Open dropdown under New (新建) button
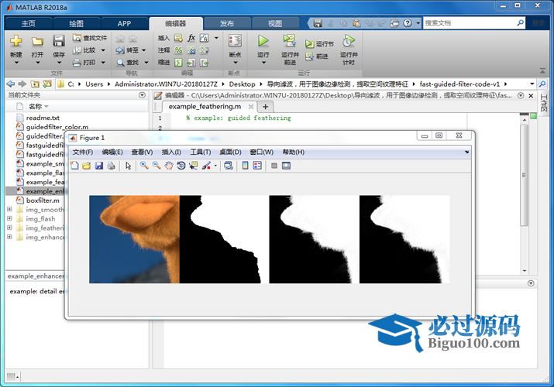The image size is (554, 387). 16,63
